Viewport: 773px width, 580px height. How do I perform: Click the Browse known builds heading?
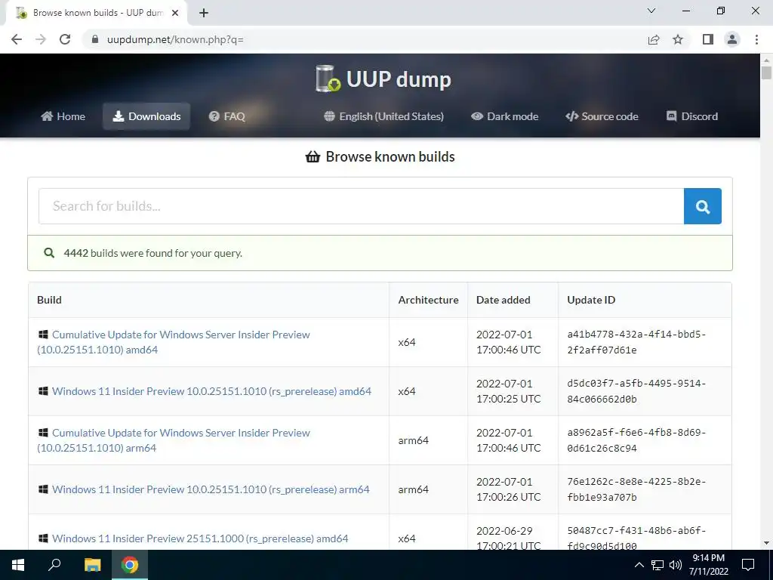coord(380,157)
